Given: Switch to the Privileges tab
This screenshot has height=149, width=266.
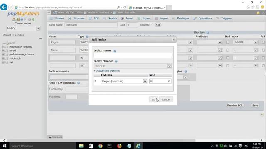Looking at the screenshot, I should 181,18.
